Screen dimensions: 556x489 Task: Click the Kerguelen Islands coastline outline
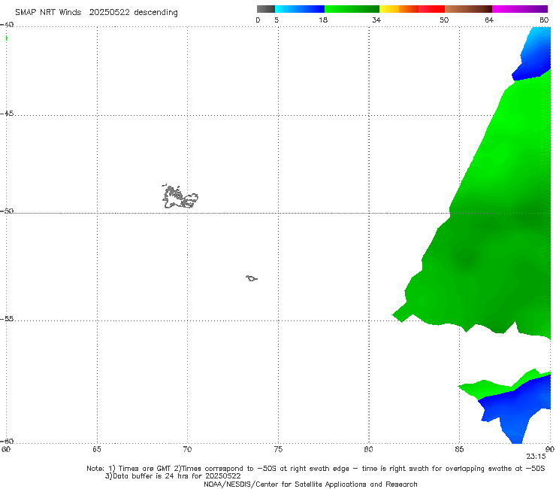180,196
